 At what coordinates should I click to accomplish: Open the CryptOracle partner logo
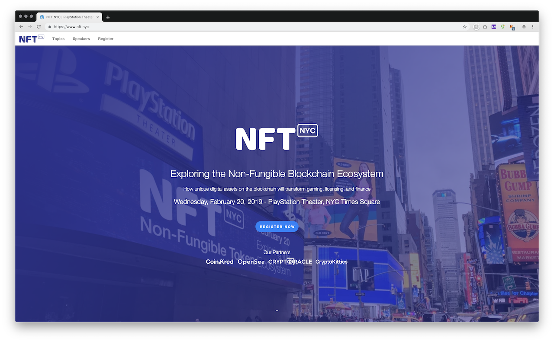tap(290, 262)
